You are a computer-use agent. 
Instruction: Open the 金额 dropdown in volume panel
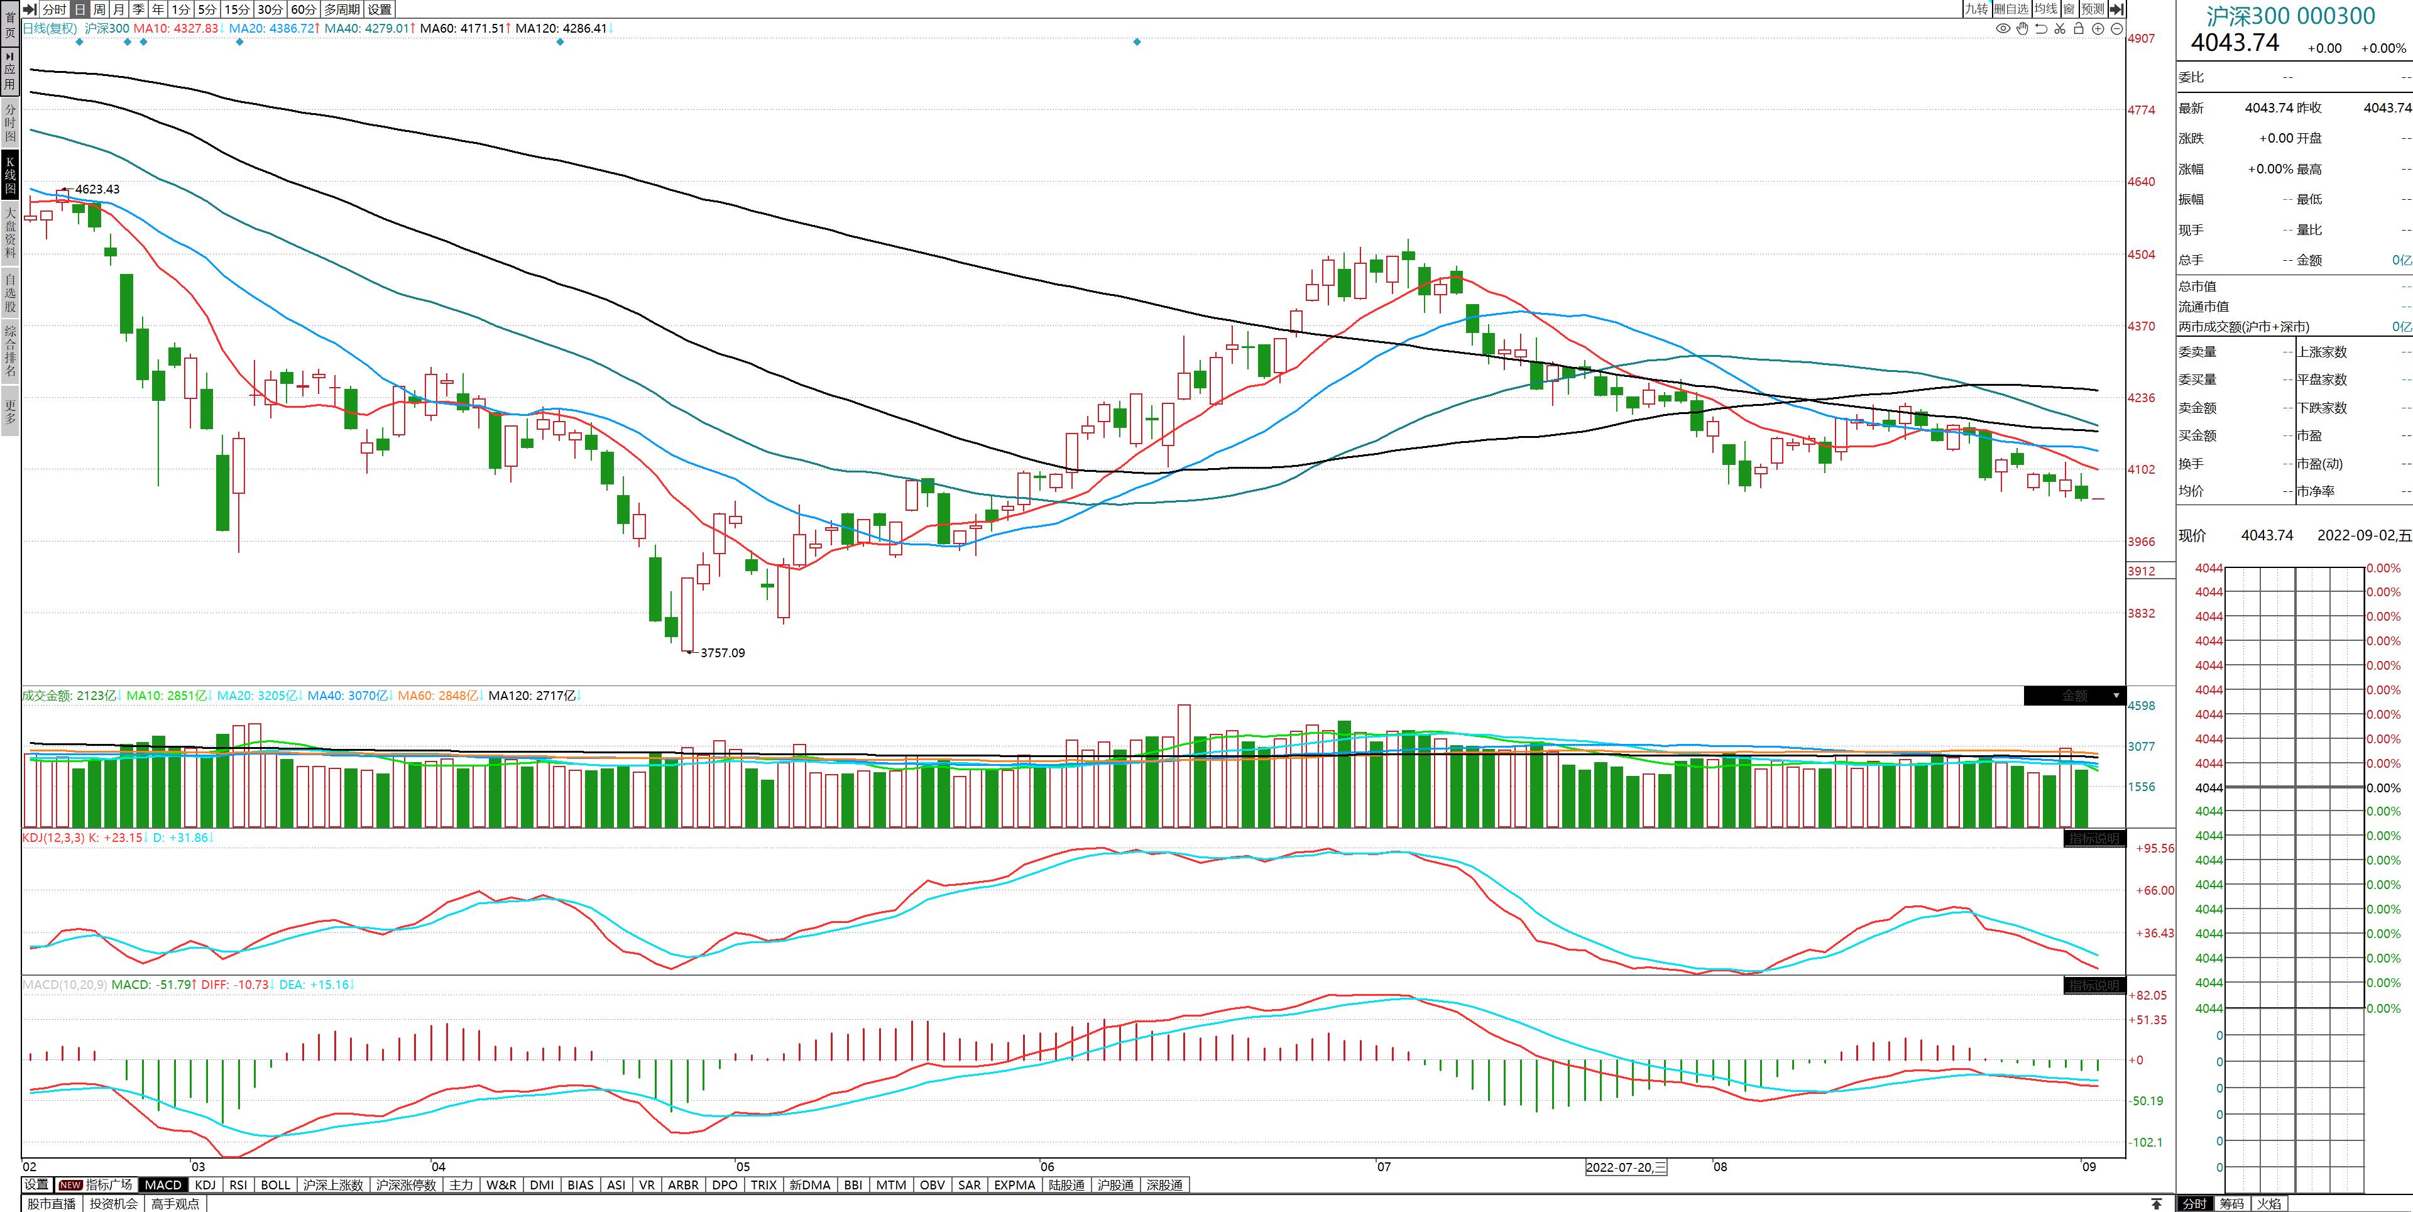pos(2115,696)
